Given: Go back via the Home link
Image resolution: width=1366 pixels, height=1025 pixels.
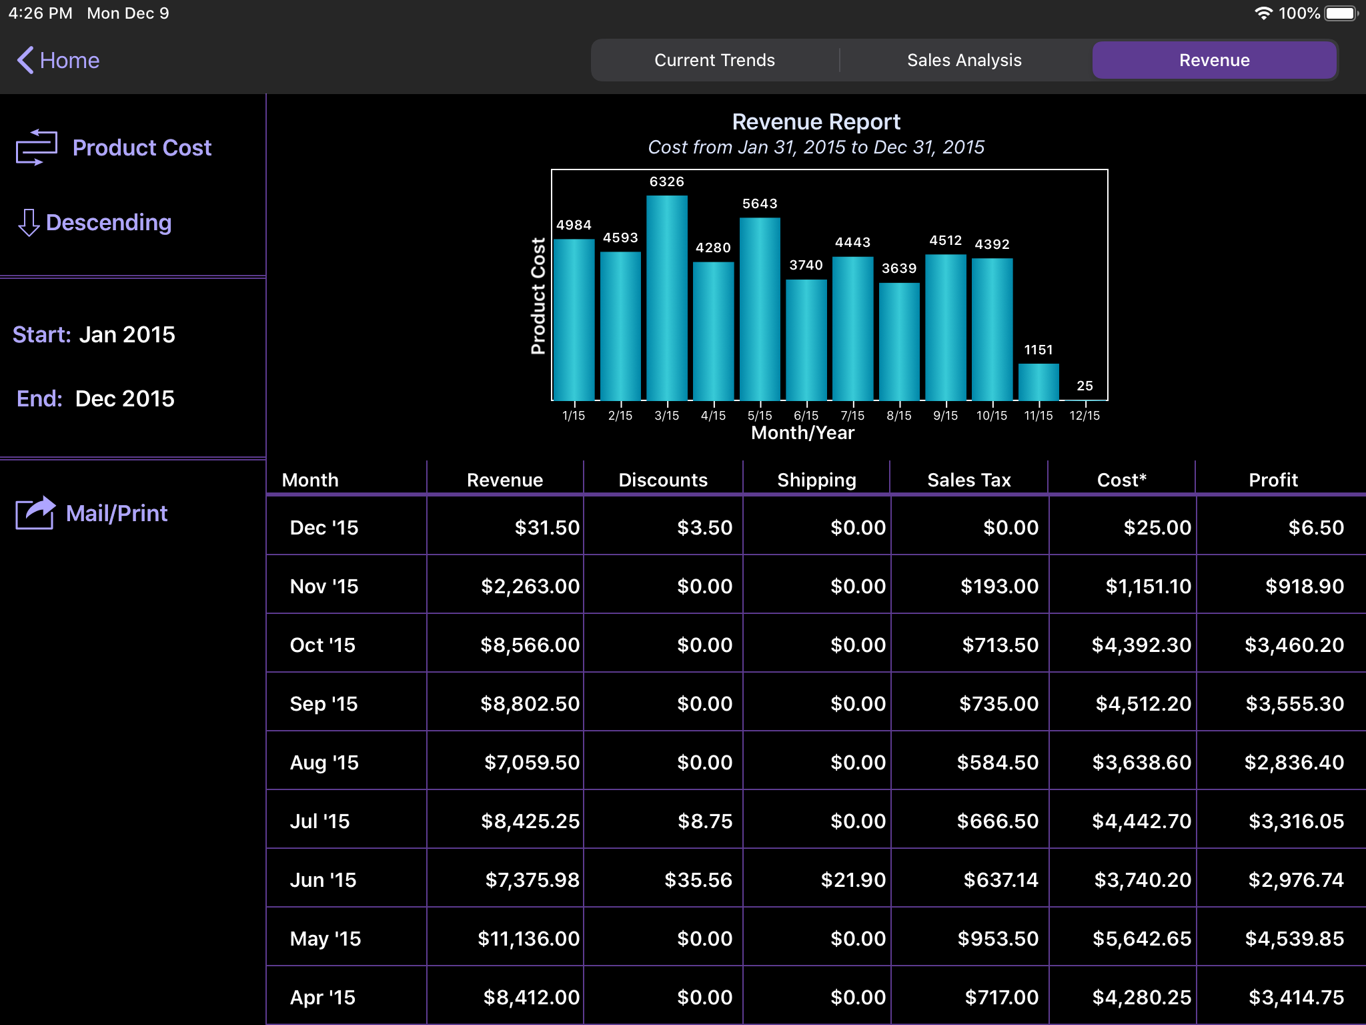Looking at the screenshot, I should (69, 60).
